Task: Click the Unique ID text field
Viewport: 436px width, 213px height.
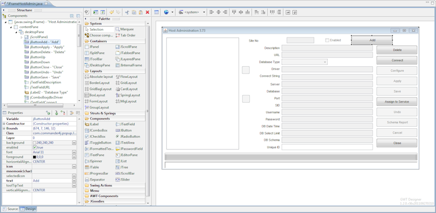Action: click(x=327, y=147)
